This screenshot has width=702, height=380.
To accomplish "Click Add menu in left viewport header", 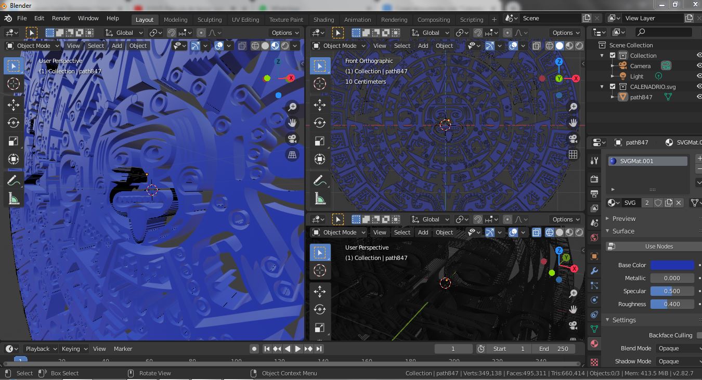I will 116,46.
